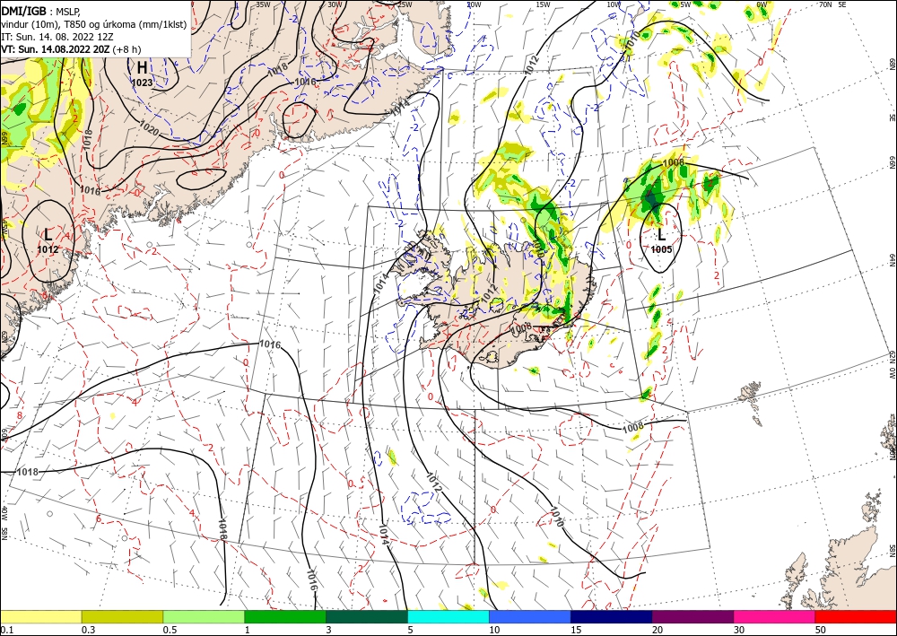Click the '62N 0W' label on right edge
This screenshot has width=897, height=636.
click(893, 365)
